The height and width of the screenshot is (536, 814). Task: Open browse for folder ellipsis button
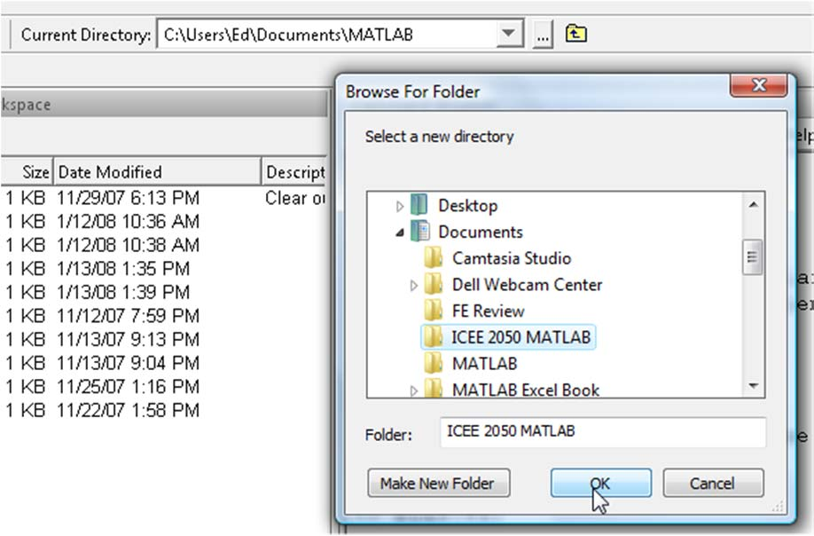click(543, 35)
